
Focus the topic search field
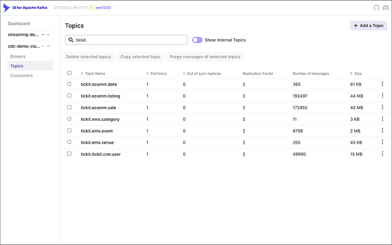[126, 40]
